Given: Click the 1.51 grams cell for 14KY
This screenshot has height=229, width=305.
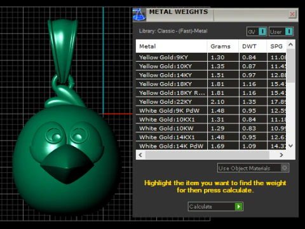Looking at the screenshot, I should [x=223, y=75].
